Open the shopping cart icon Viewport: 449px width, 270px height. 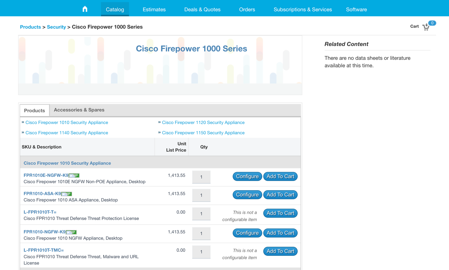426,27
